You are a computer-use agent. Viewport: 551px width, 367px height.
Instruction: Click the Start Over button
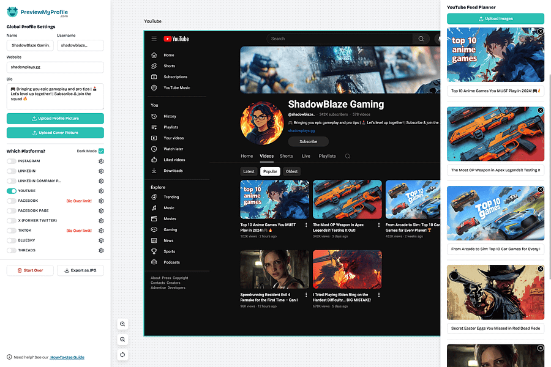(x=30, y=270)
